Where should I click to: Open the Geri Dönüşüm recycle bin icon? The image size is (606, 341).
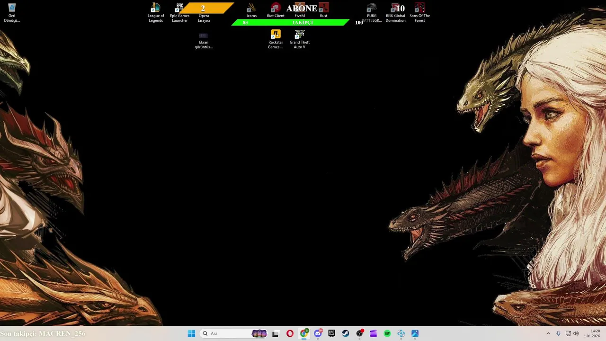tap(12, 13)
